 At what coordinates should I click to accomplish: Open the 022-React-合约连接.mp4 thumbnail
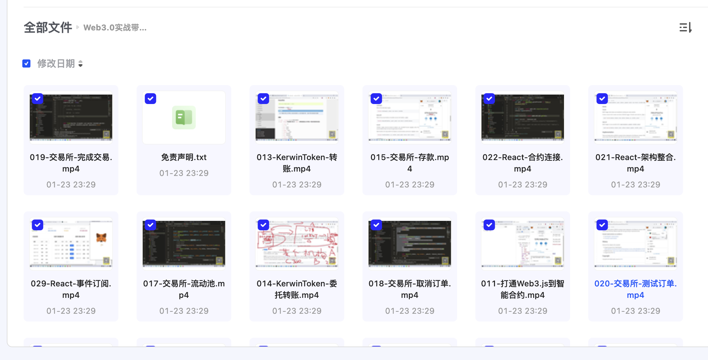click(522, 118)
